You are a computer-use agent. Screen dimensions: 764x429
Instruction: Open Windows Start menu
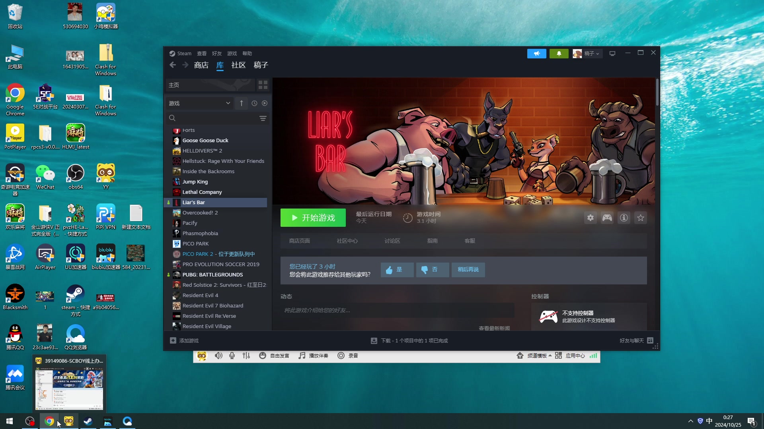[10, 421]
